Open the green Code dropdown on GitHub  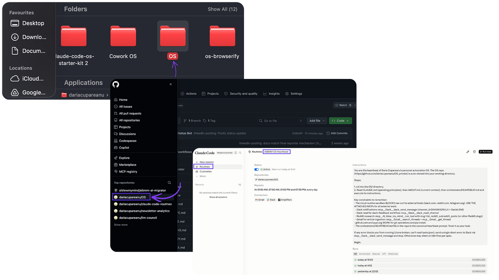pos(340,121)
